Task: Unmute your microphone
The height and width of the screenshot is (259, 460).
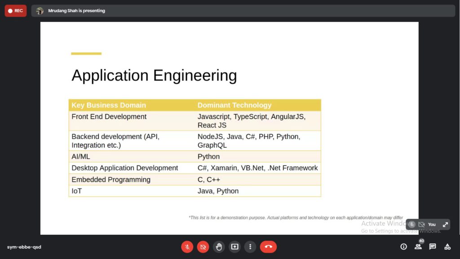Action: 187,246
